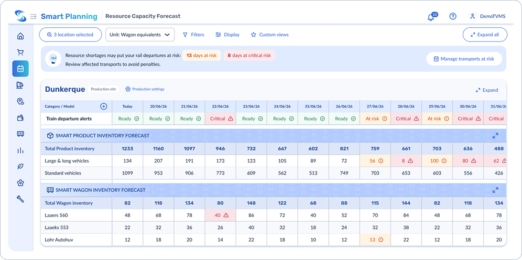Click the Total Wagon inventory row label
The image size is (522, 260).
pos(68,203)
